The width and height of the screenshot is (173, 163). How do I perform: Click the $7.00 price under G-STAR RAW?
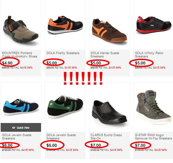coord(140,146)
